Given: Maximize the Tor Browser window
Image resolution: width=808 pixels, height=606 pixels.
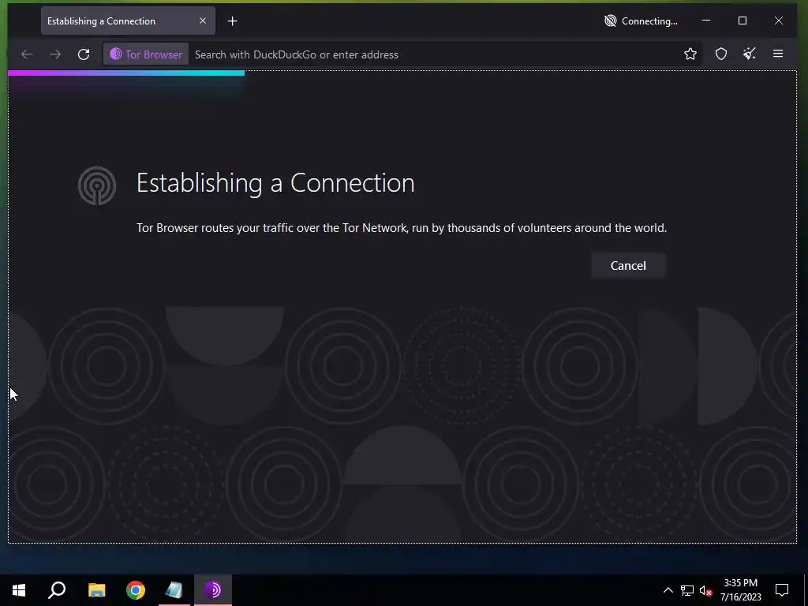Looking at the screenshot, I should (x=743, y=21).
